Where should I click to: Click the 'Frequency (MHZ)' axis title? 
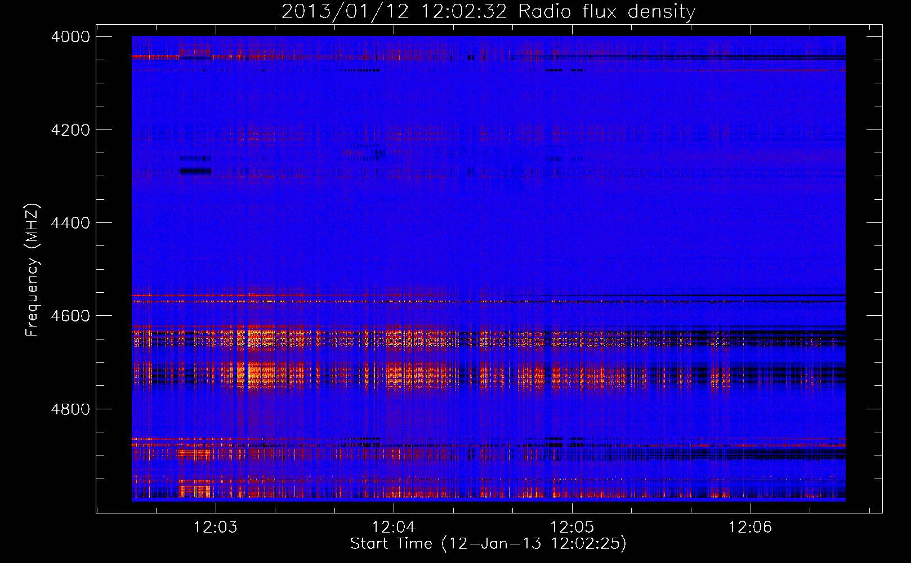tap(32, 270)
